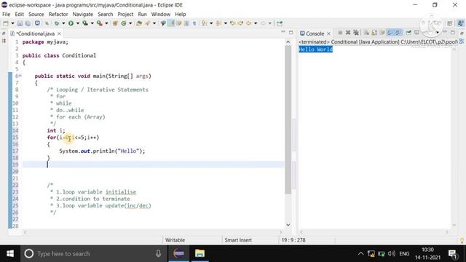Click Display Selected Console icon
The width and height of the screenshot is (466, 262).
click(x=416, y=32)
